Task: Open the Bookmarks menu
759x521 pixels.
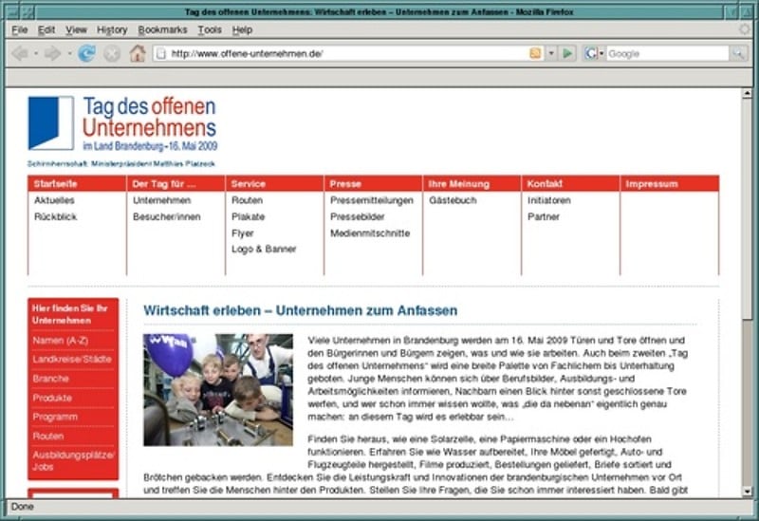Action: coord(162,30)
